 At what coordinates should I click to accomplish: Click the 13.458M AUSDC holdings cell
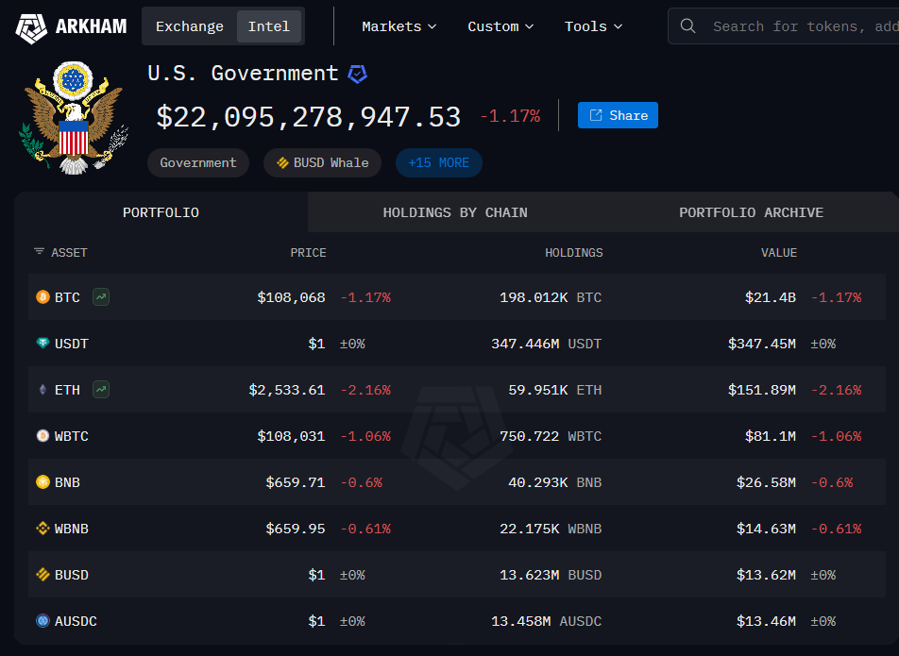tap(547, 622)
